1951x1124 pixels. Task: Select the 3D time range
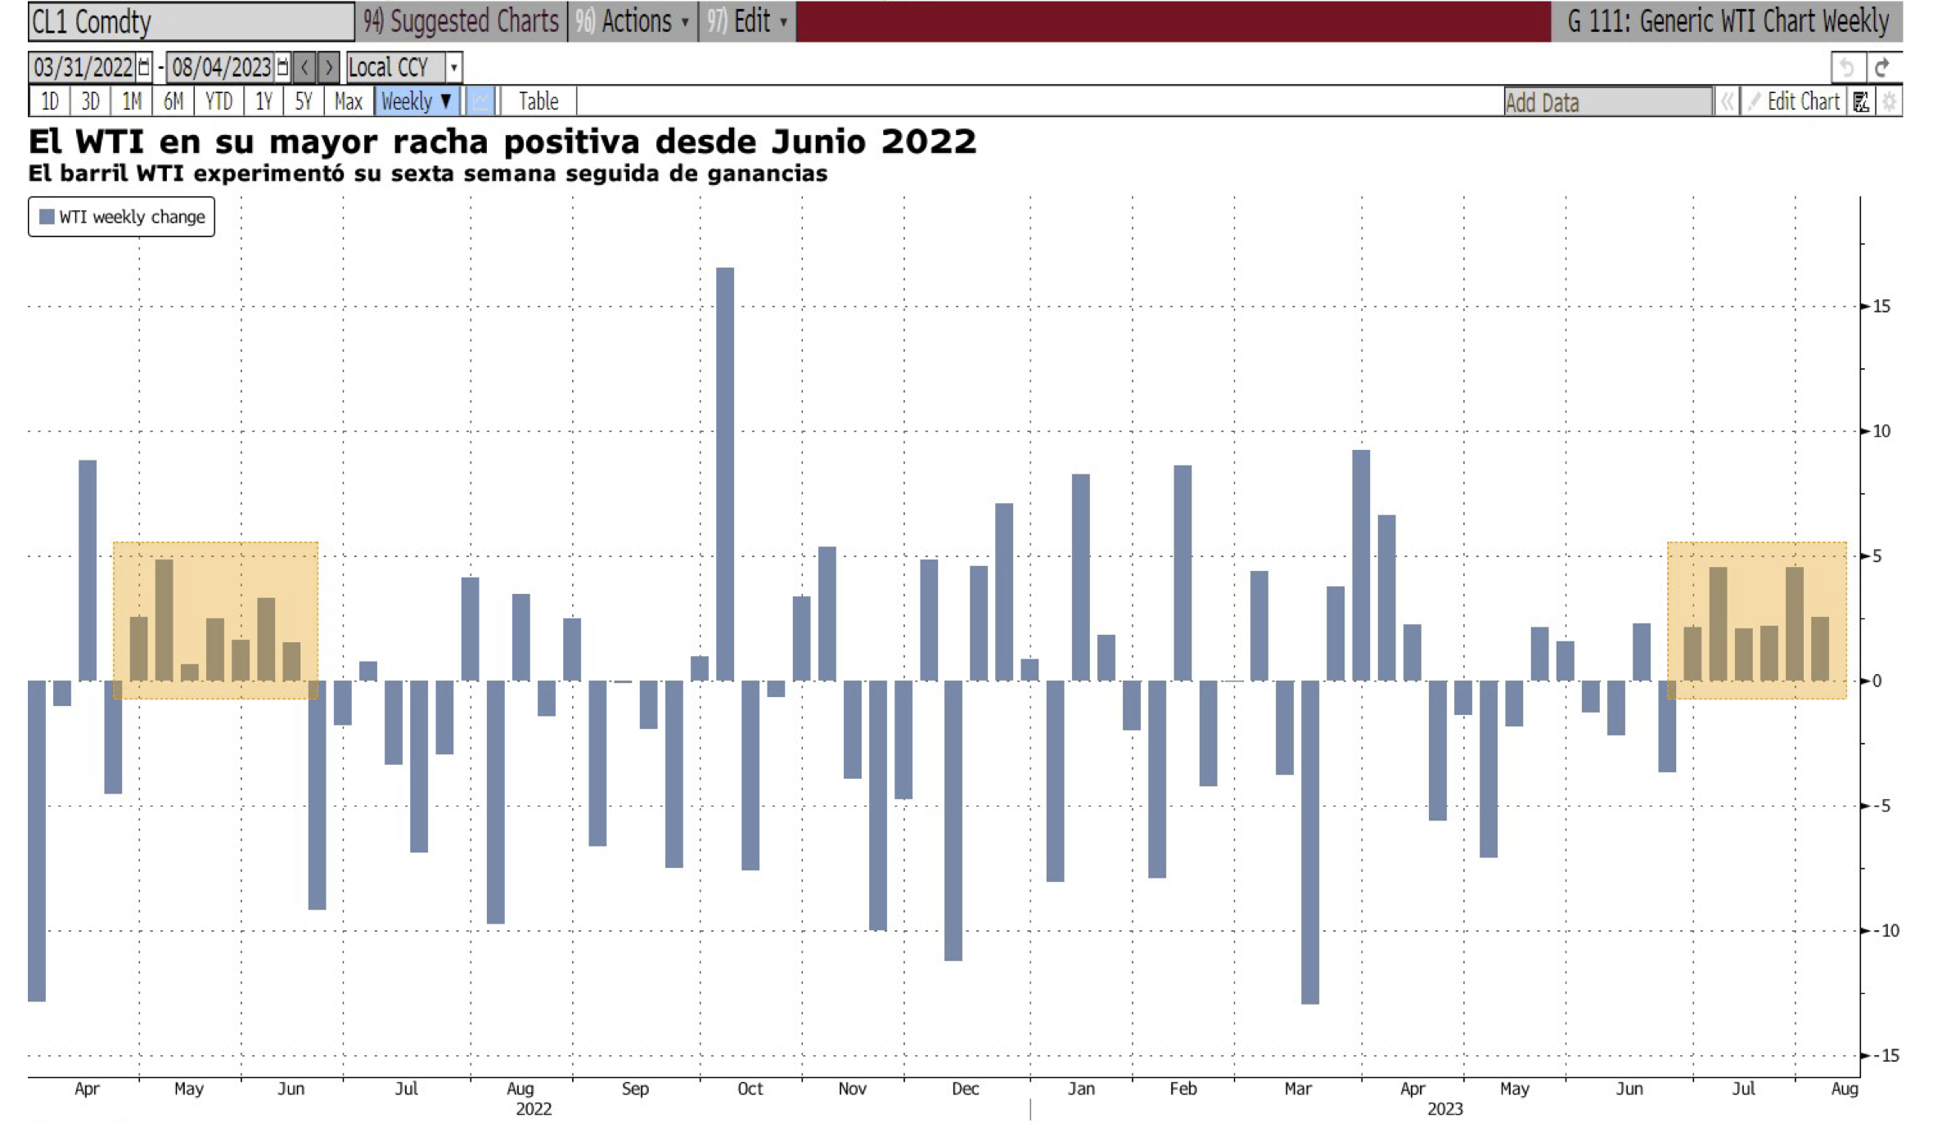click(x=91, y=101)
